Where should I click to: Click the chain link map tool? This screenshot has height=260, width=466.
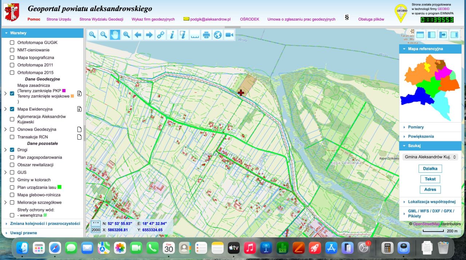click(161, 35)
